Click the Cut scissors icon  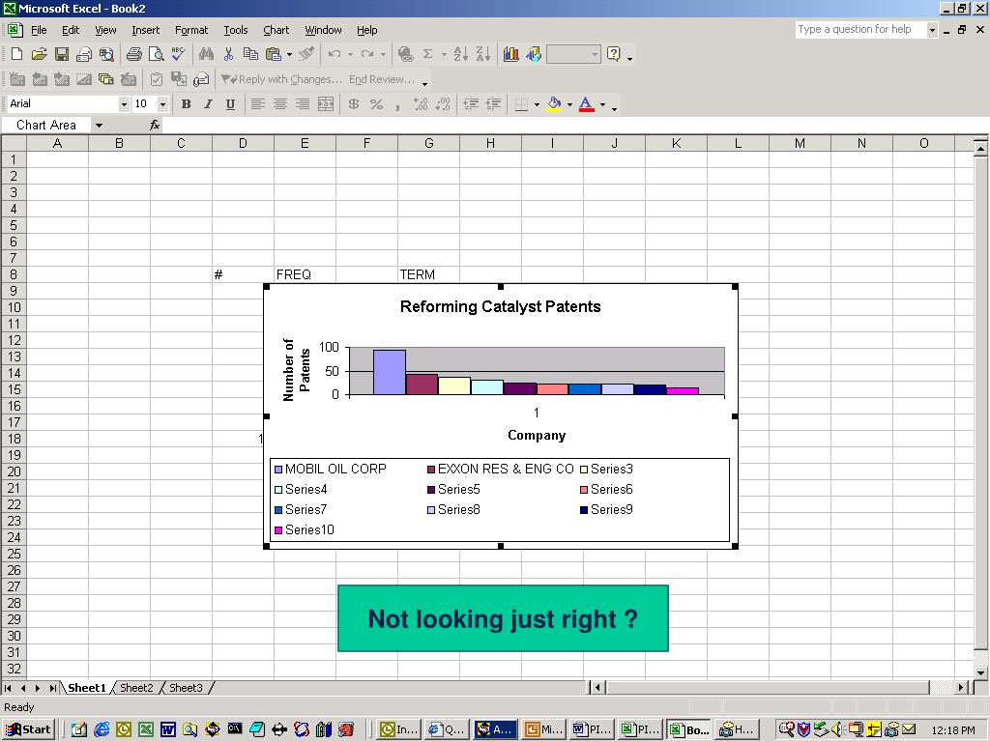(x=228, y=54)
